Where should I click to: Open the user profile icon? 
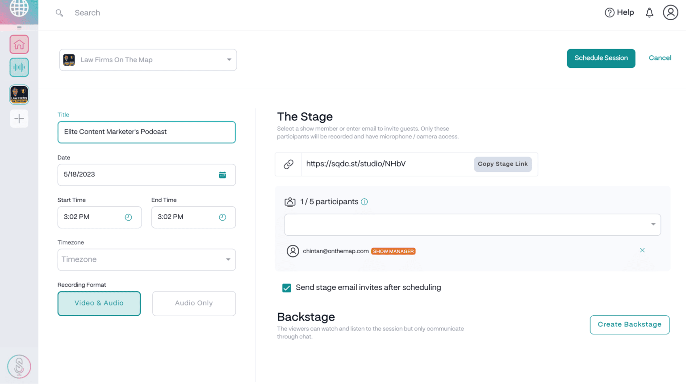(670, 13)
